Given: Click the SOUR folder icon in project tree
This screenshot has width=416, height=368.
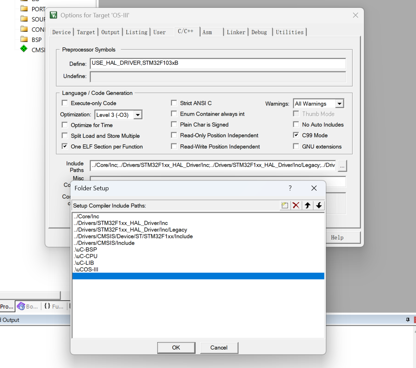Looking at the screenshot, I should (x=24, y=19).
